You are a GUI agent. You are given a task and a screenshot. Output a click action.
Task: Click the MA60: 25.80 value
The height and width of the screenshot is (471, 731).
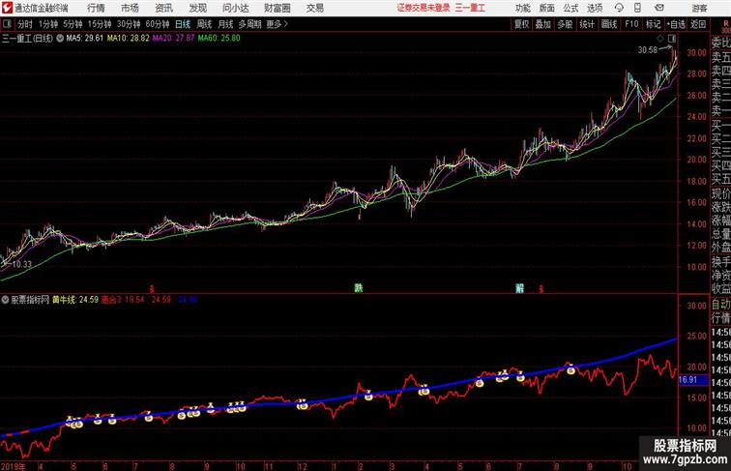219,39
